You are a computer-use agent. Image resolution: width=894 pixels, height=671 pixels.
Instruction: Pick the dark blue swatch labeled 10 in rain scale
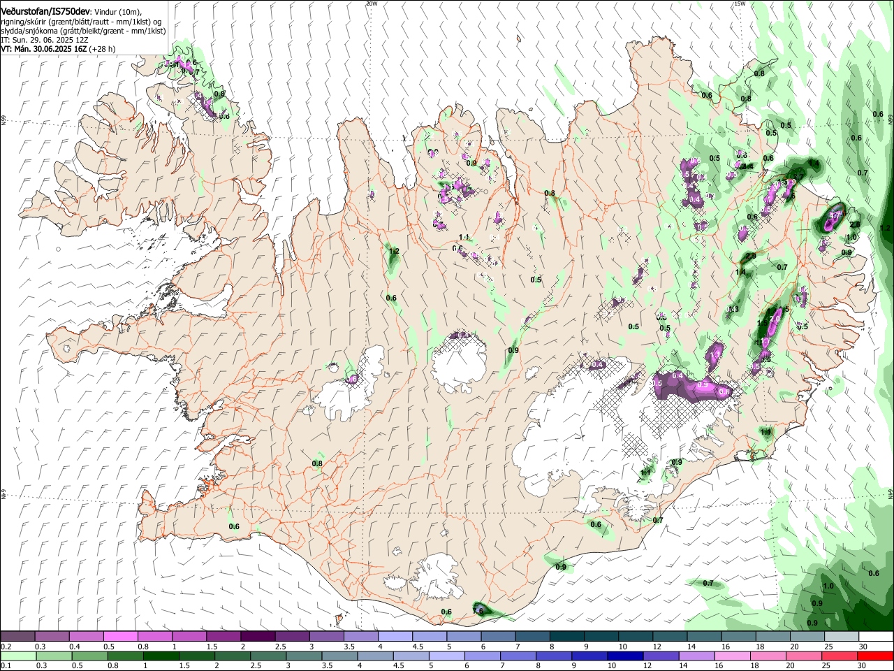[x=624, y=656]
